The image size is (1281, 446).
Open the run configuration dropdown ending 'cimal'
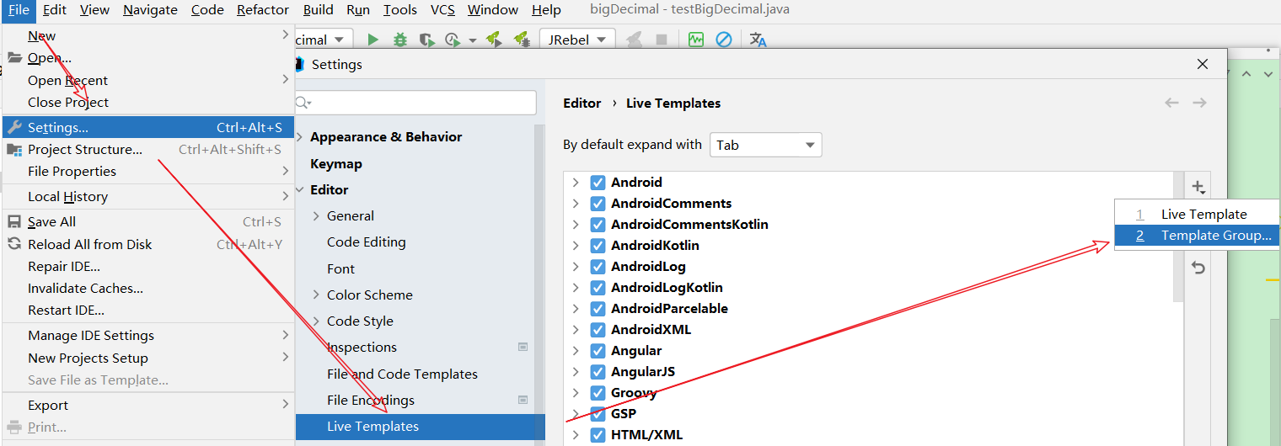[323, 40]
